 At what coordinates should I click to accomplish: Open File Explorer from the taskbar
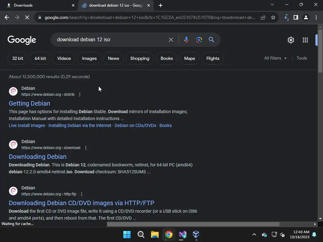click(x=155, y=234)
